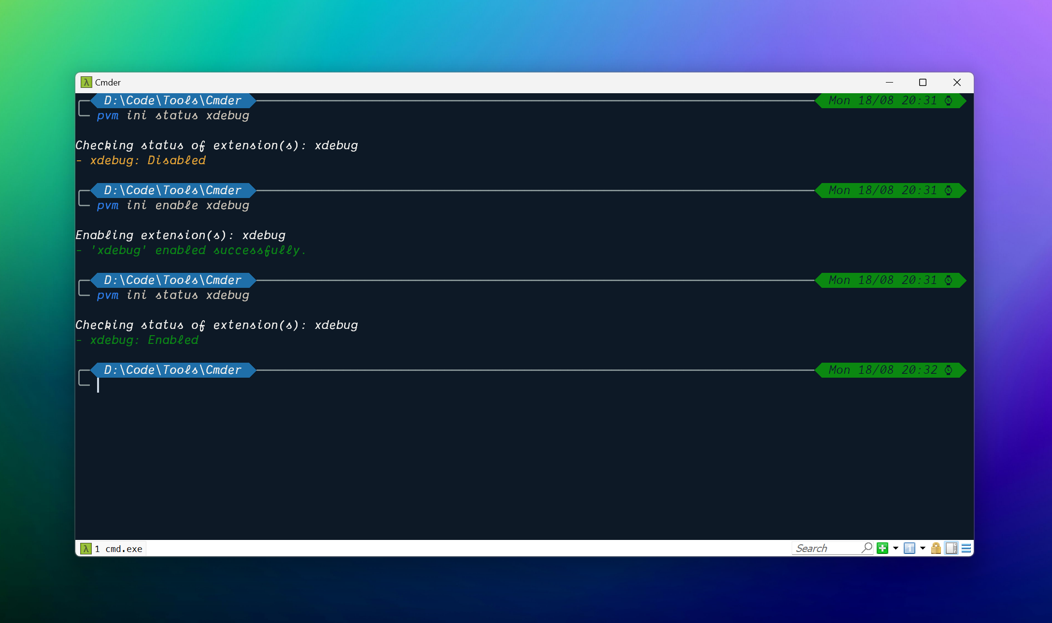Viewport: 1052px width, 623px height.
Task: Expand the active consoles list arrow
Action: click(x=923, y=548)
